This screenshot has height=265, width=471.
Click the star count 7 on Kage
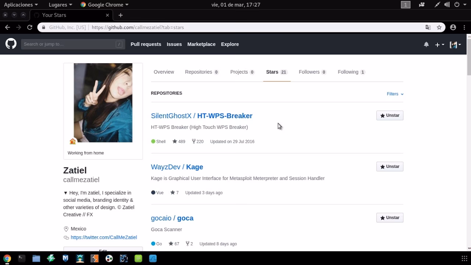pyautogui.click(x=174, y=192)
